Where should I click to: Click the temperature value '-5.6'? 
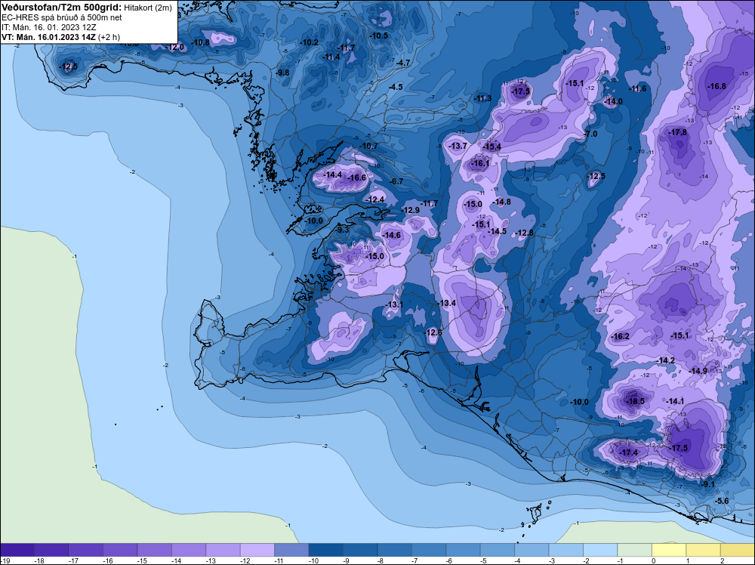click(x=721, y=502)
